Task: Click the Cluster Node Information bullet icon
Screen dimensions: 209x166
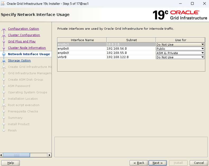Action: point(4,48)
